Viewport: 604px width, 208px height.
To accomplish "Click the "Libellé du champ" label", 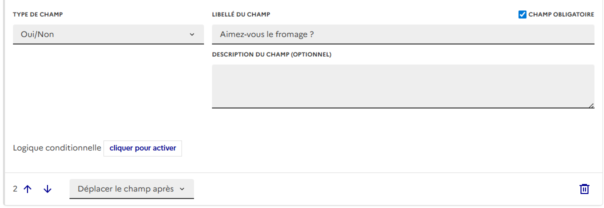I will pyautogui.click(x=241, y=14).
